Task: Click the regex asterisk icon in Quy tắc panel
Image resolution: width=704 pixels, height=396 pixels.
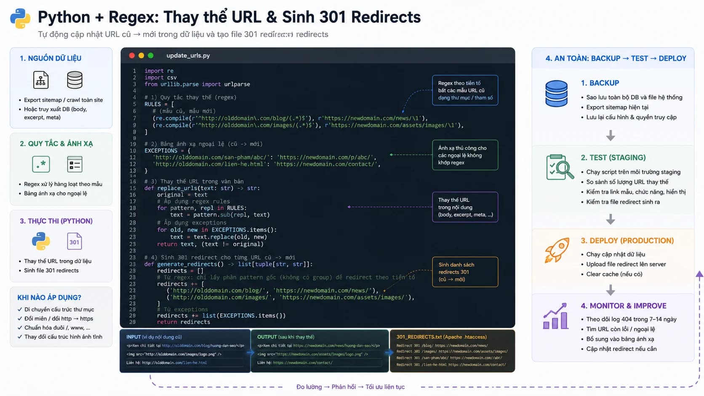Action: point(41,164)
